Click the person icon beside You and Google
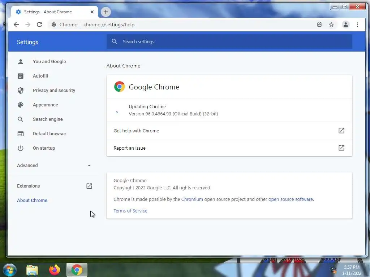 pos(21,61)
